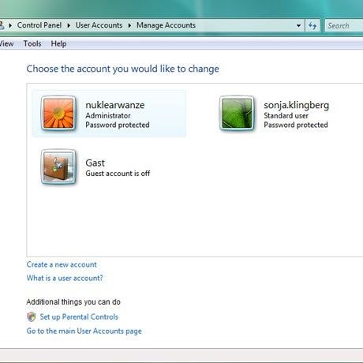Open the Gast suitcase account picture

coord(58,167)
